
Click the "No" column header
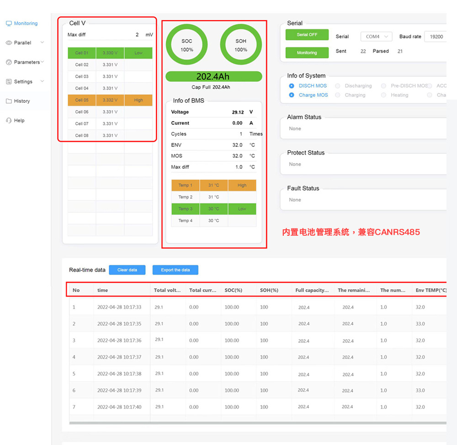click(76, 290)
